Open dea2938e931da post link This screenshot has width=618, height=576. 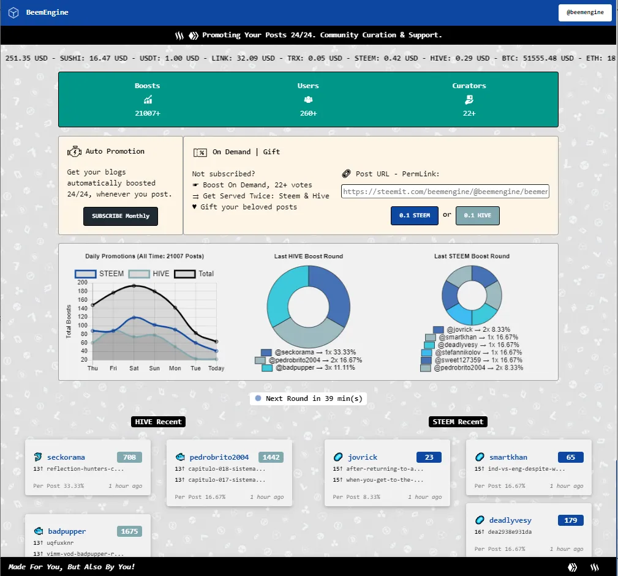(510, 532)
